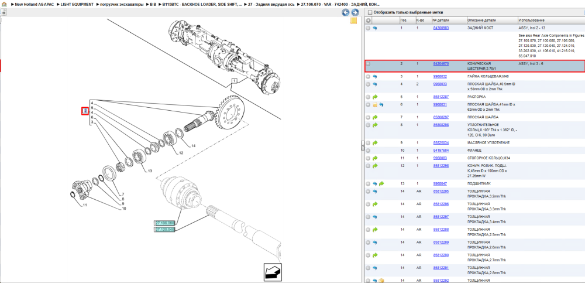Open '27.106.070 - VAR - 742400' breadcrumb
This screenshot has height=283, width=585.
coord(340,4)
